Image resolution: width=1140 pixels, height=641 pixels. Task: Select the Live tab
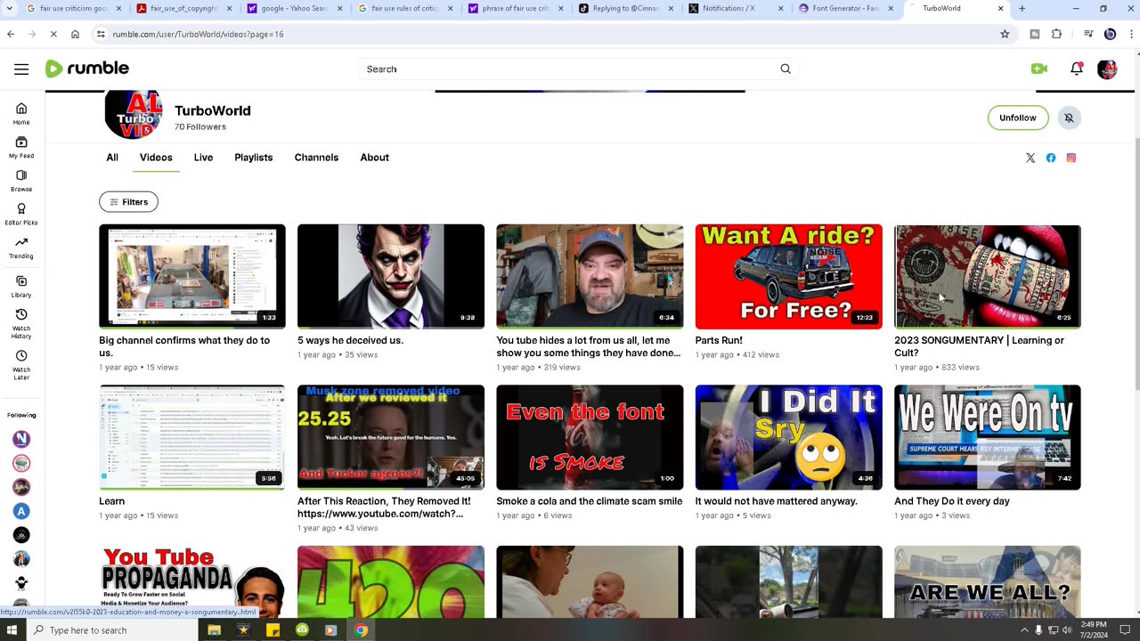(x=203, y=158)
